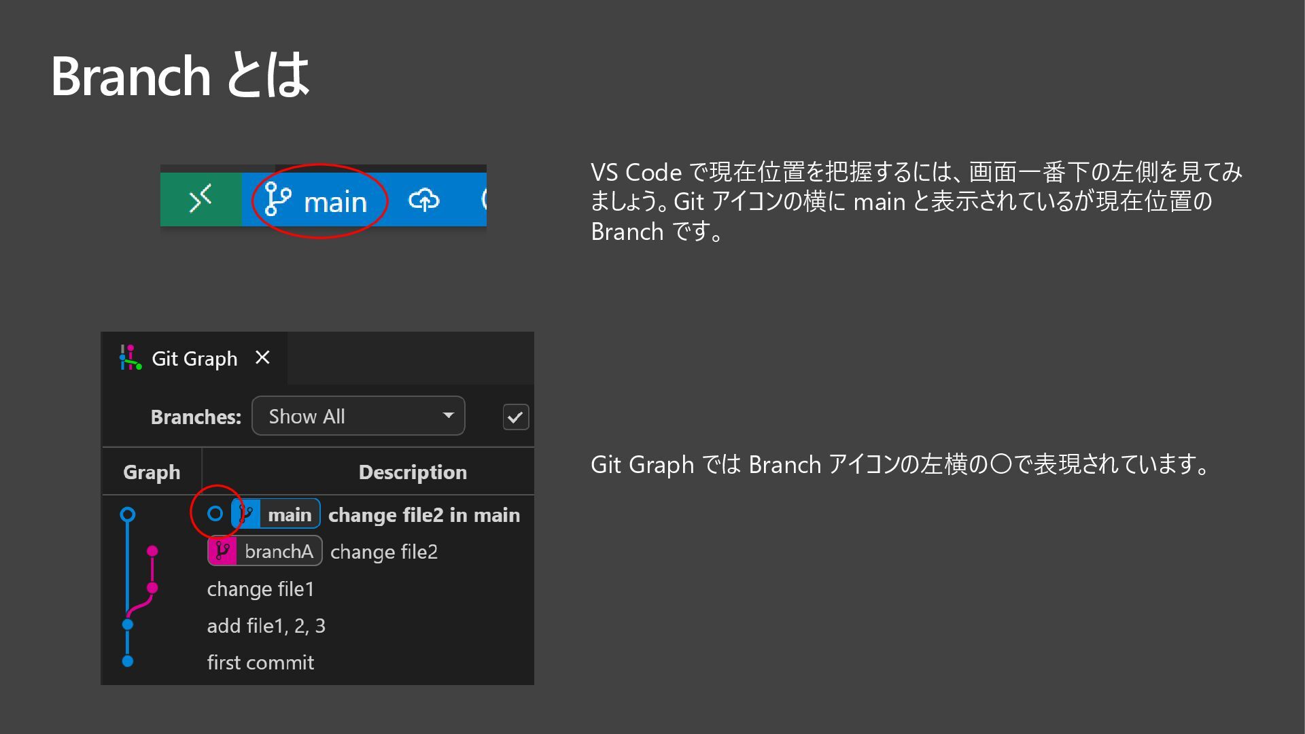Click the Git Graph tab icon
This screenshot has height=734, width=1305.
[130, 357]
